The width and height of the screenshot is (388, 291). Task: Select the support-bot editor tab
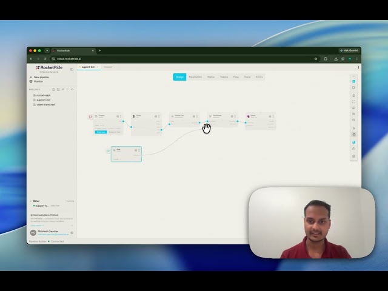pyautogui.click(x=89, y=67)
